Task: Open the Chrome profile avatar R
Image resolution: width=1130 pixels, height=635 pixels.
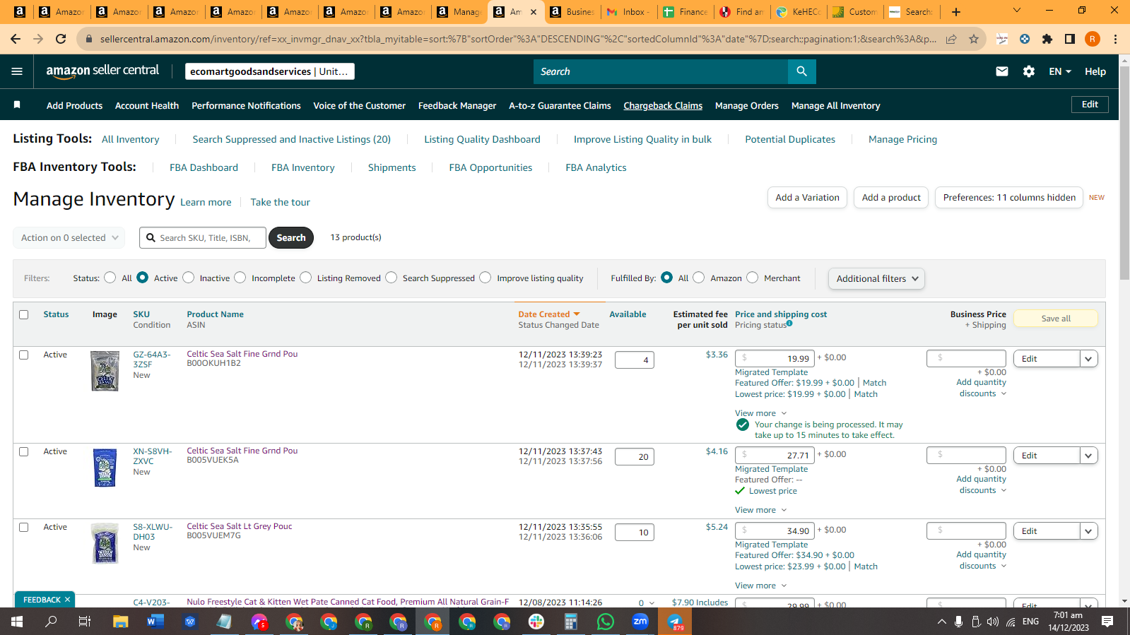Action: (x=1093, y=39)
